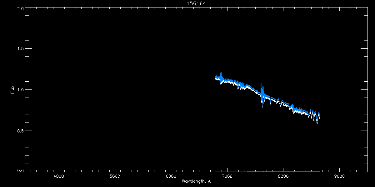Select the Flux axis label
375x187 pixels.
coord(12,90)
